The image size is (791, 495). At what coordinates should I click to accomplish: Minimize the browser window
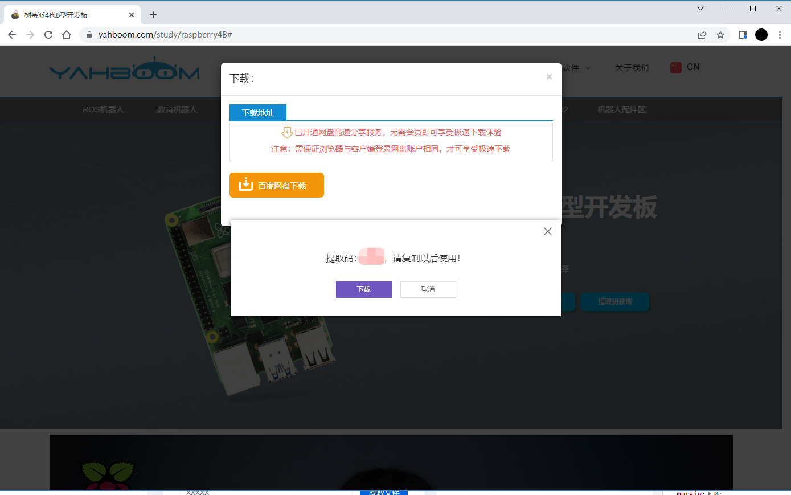tap(727, 9)
